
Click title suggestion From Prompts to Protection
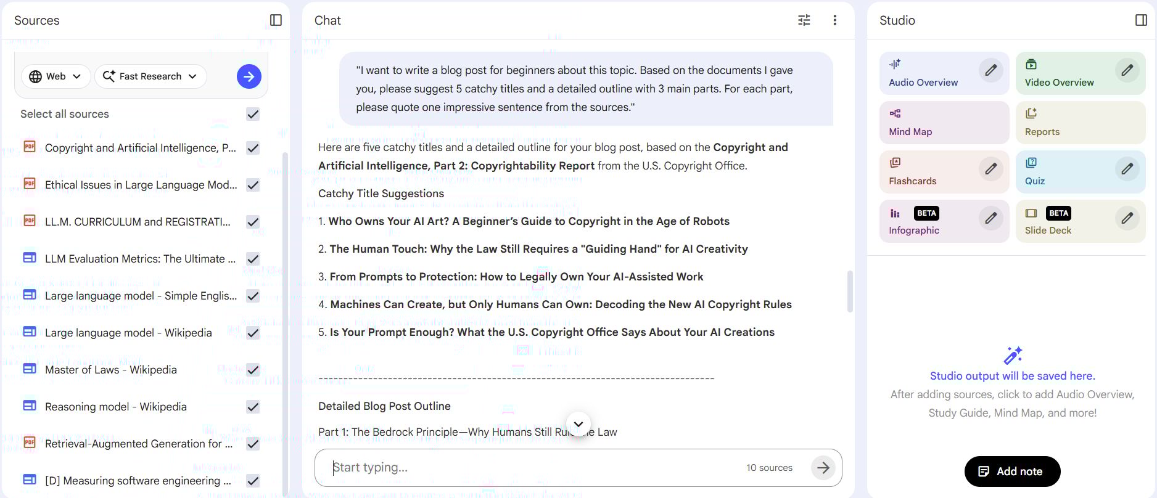tap(517, 277)
